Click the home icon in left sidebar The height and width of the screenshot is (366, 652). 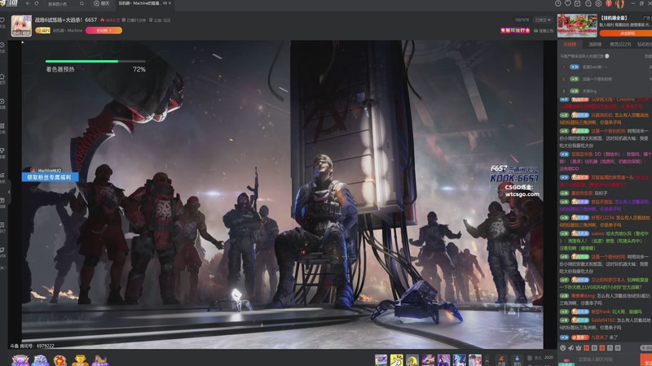point(2,77)
